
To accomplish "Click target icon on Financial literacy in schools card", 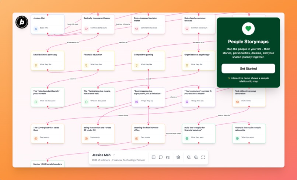I will pyautogui.click(x=237, y=138).
